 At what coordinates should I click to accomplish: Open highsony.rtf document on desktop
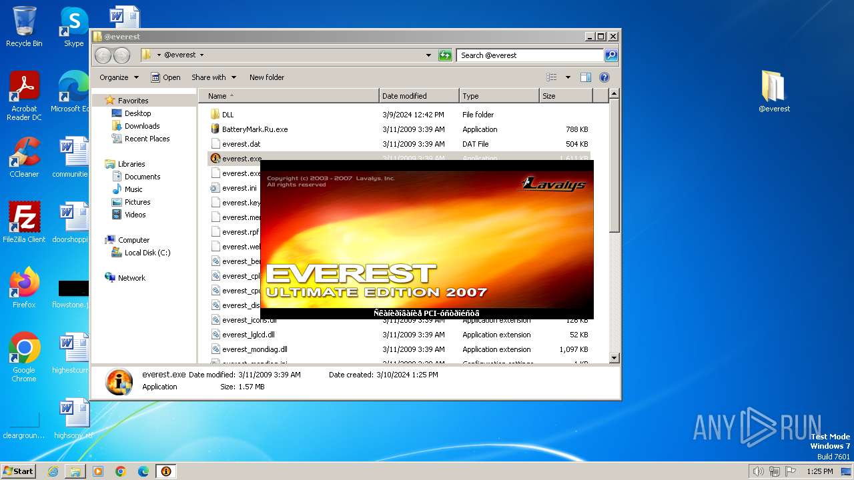[x=73, y=419]
